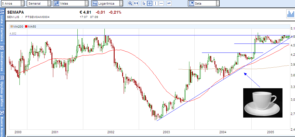Click the candlestick icon beside Velas
Screen dimensions: 295x137
click(56, 3)
